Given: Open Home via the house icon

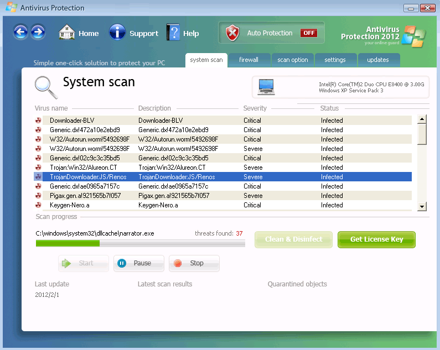Looking at the screenshot, I should (x=67, y=33).
